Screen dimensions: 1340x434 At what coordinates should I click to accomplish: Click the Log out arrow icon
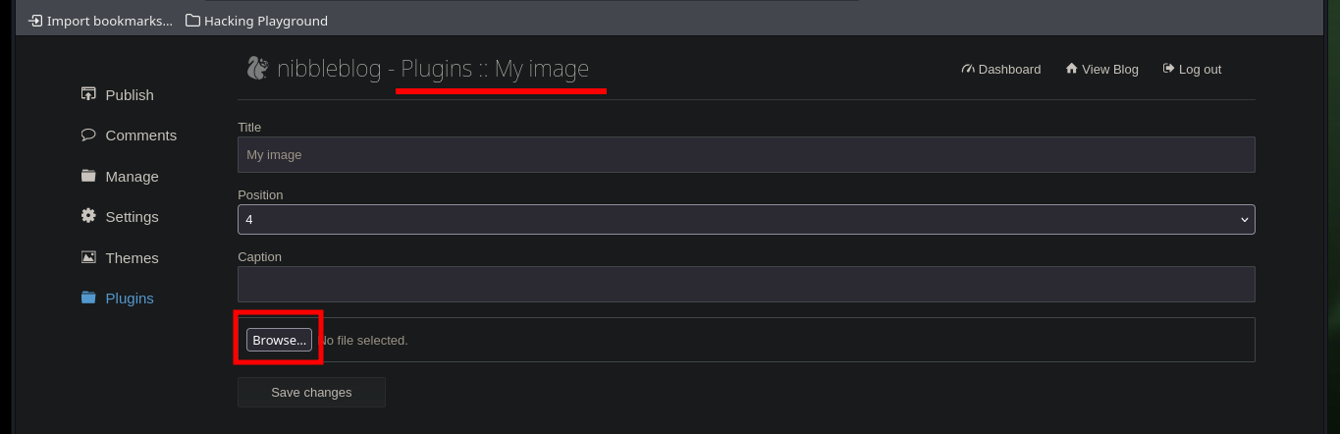tap(1168, 69)
